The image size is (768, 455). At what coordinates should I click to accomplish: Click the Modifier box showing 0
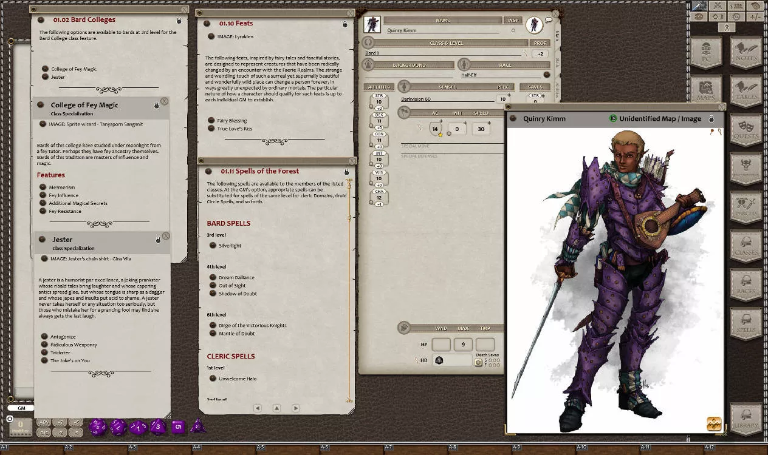pyautogui.click(x=21, y=427)
